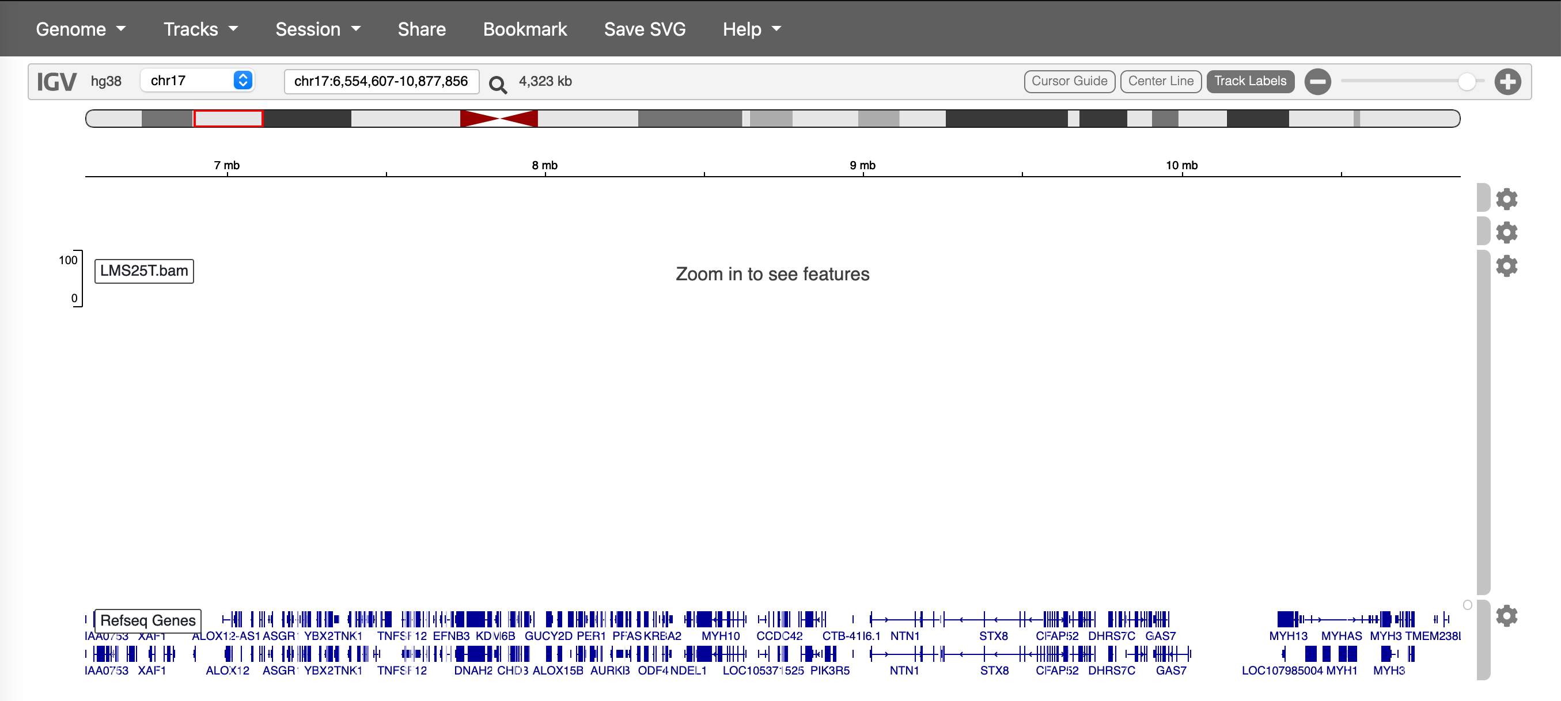Zoom in with the plus icon
1561x701 pixels.
point(1507,82)
